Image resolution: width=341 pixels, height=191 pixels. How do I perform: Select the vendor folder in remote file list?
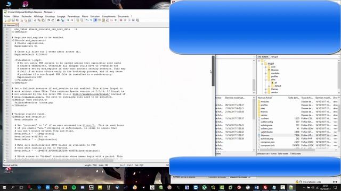pos(264,115)
